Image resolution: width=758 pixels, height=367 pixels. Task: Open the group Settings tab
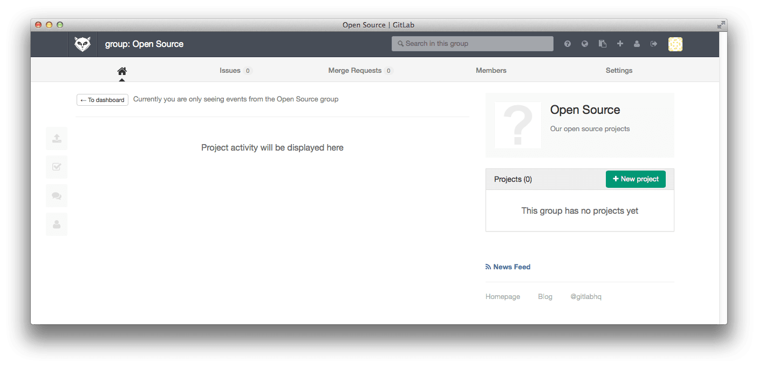tap(619, 71)
